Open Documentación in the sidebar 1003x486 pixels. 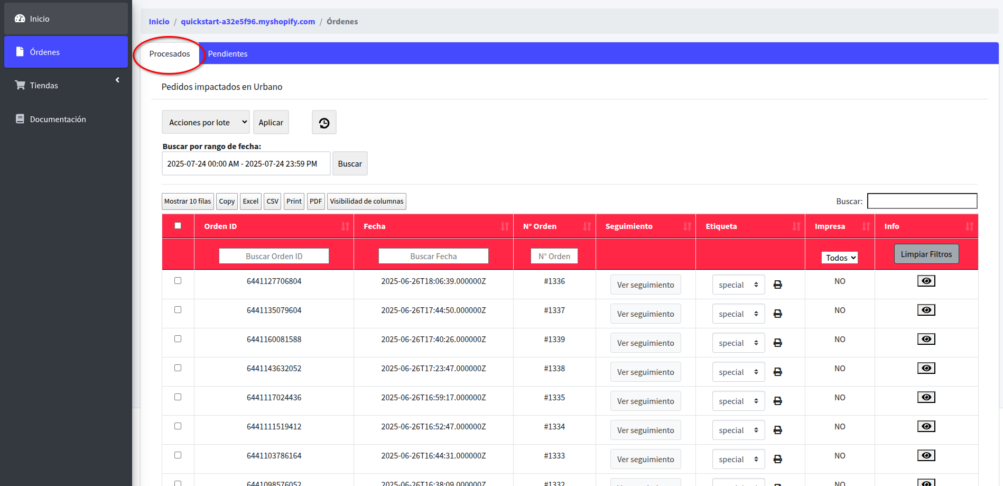[58, 120]
